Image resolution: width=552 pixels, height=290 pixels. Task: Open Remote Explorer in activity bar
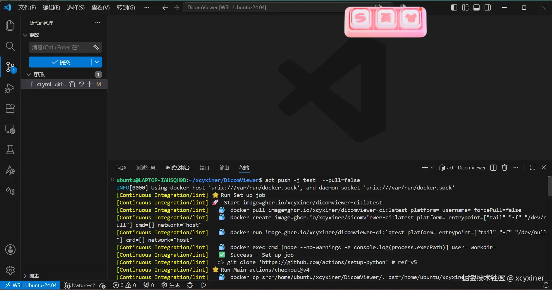[10, 129]
